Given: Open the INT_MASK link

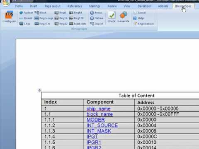Looking at the screenshot, I should 99,131.
